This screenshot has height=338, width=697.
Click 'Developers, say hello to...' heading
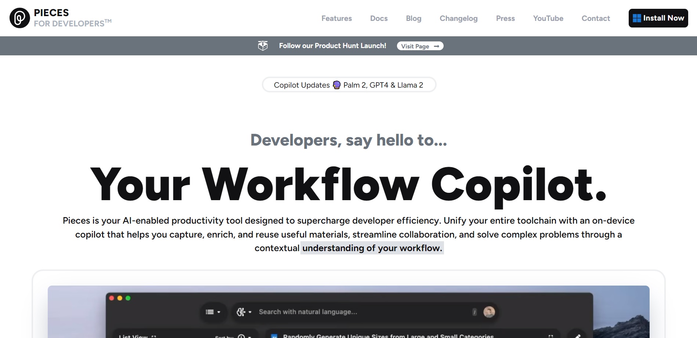[348, 140]
